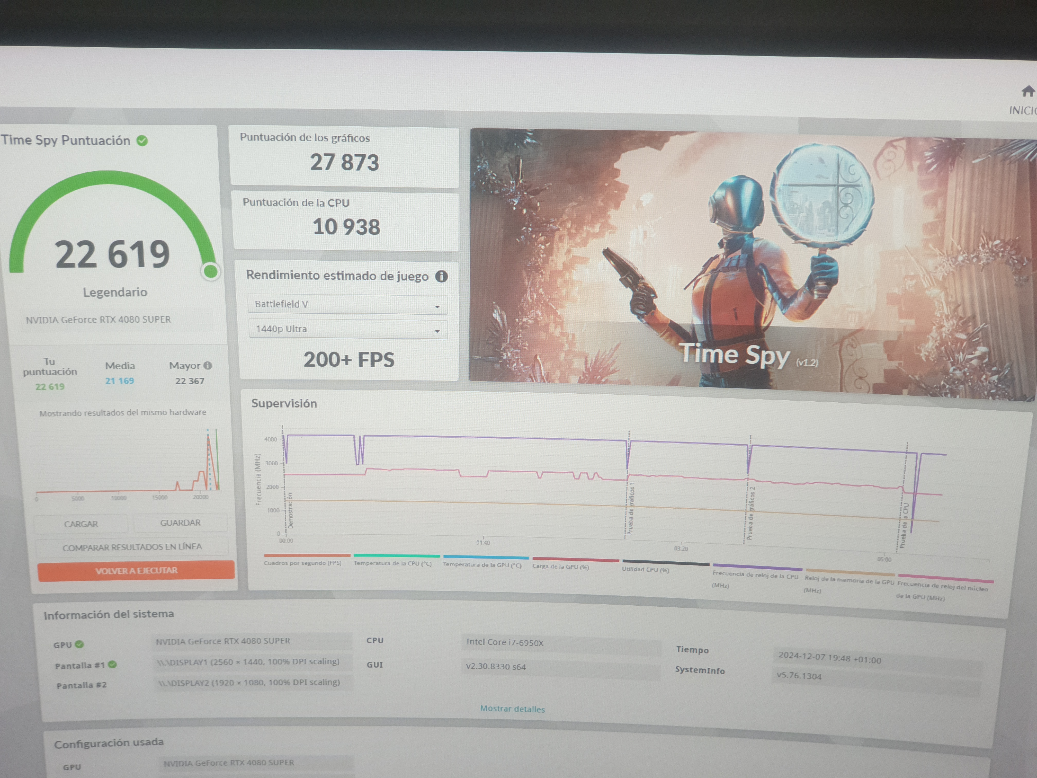1037x778 pixels.
Task: Open the Mostrar detalles link
Action: tap(512, 709)
